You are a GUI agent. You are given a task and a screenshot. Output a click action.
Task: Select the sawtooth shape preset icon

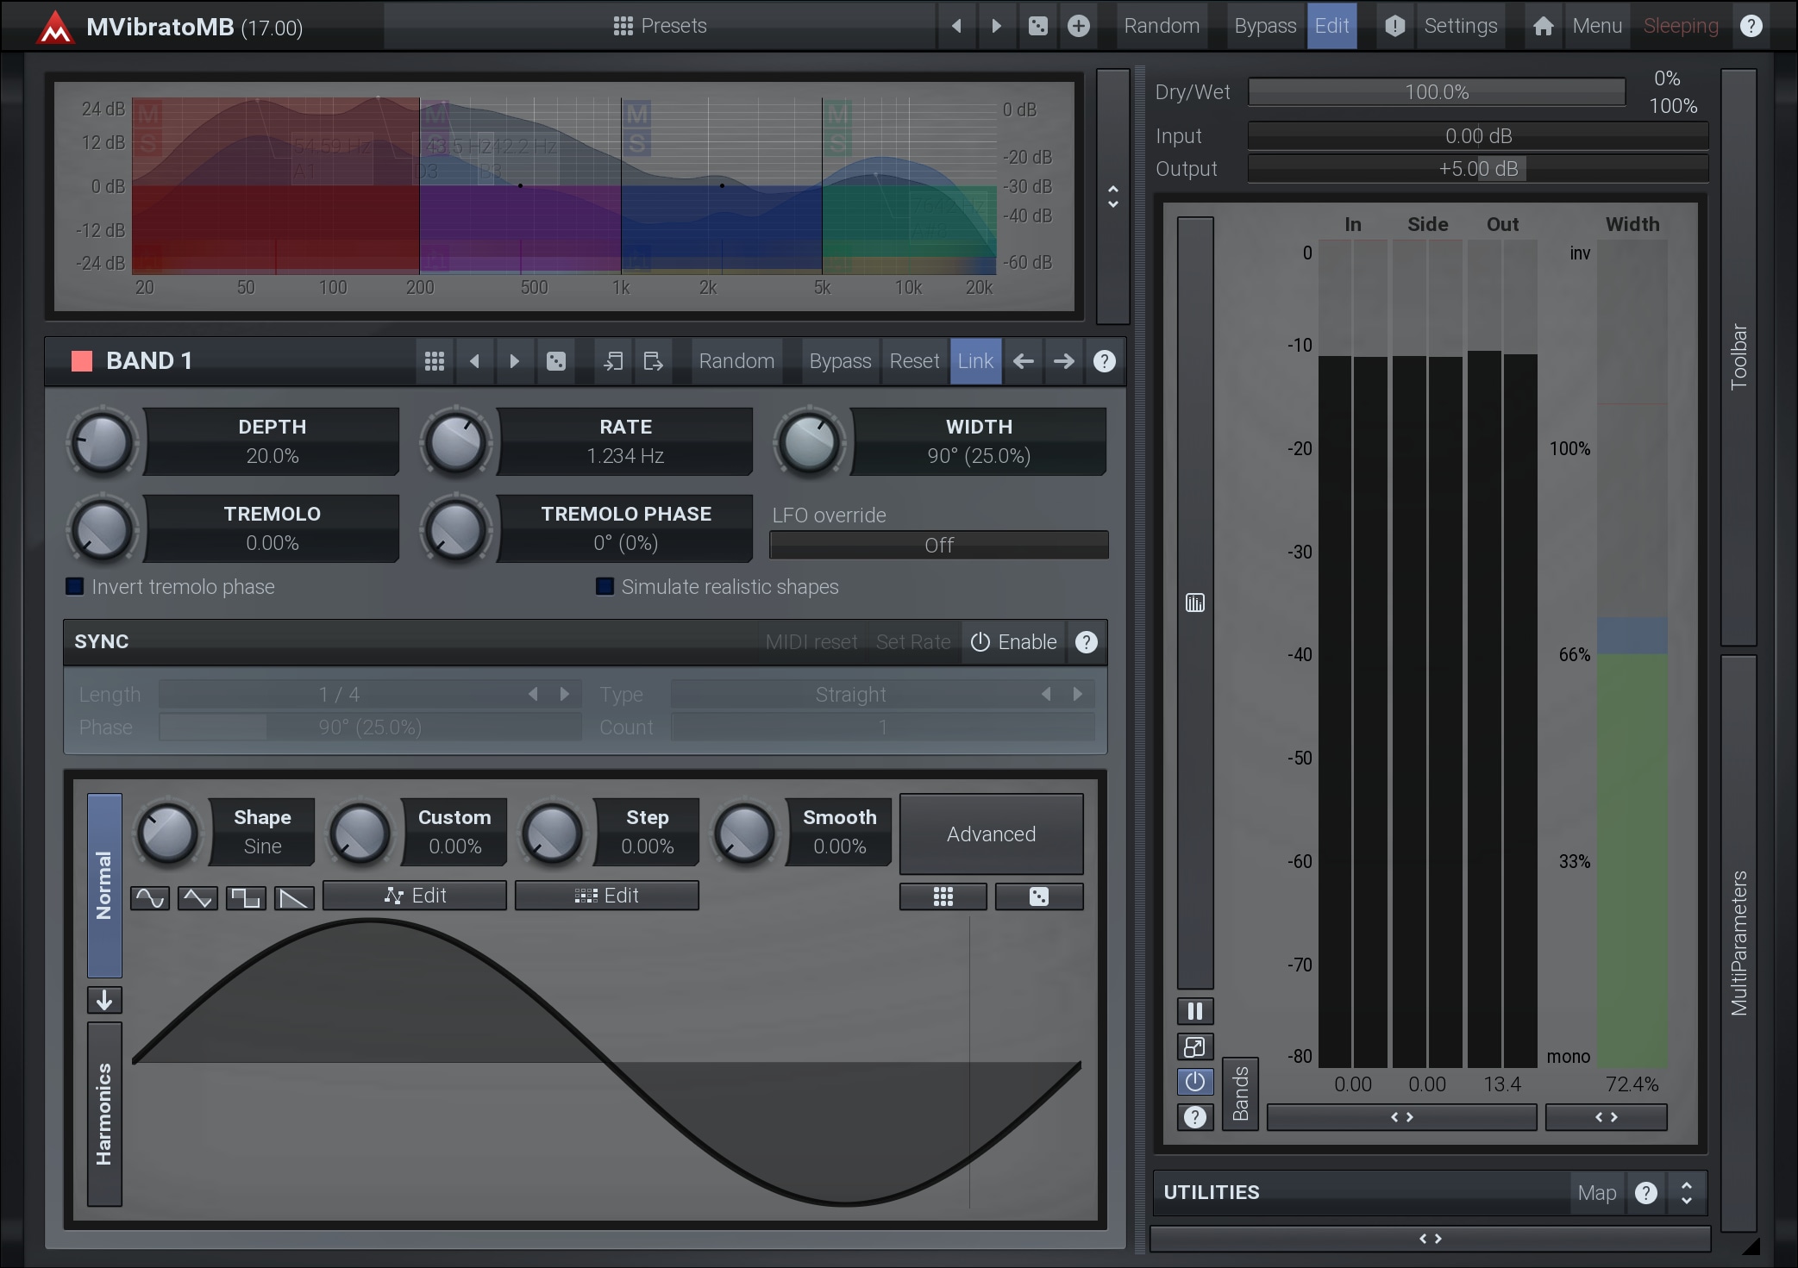coord(294,898)
